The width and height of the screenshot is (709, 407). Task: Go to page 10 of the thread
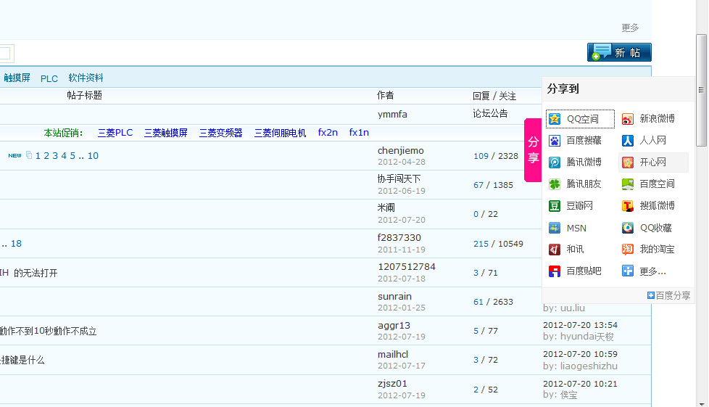93,156
